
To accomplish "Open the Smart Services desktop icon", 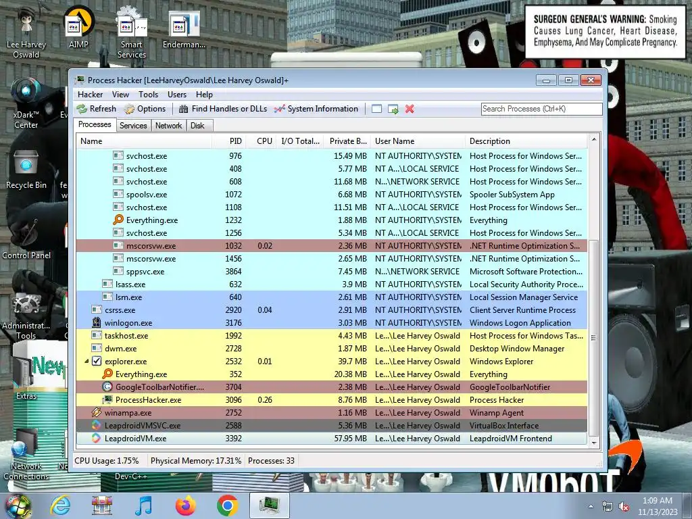I will click(132, 32).
